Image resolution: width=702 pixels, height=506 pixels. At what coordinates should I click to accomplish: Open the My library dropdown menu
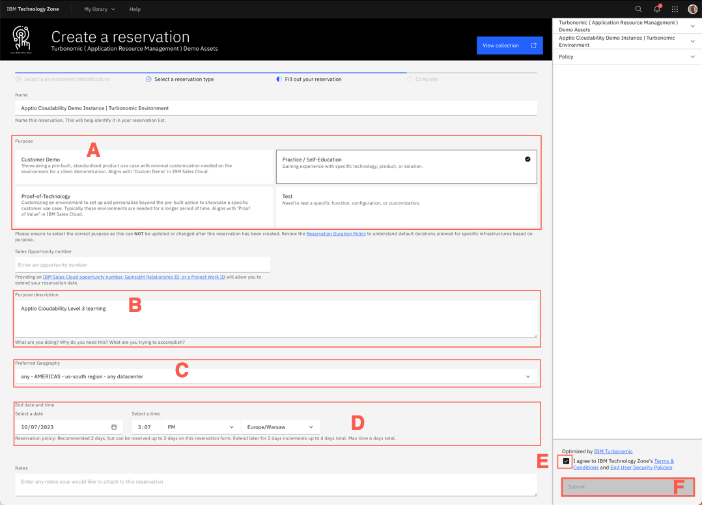[x=100, y=9]
